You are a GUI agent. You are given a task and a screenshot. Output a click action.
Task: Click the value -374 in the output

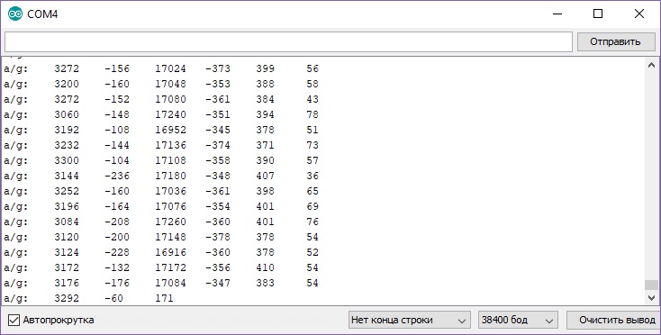tap(218, 145)
